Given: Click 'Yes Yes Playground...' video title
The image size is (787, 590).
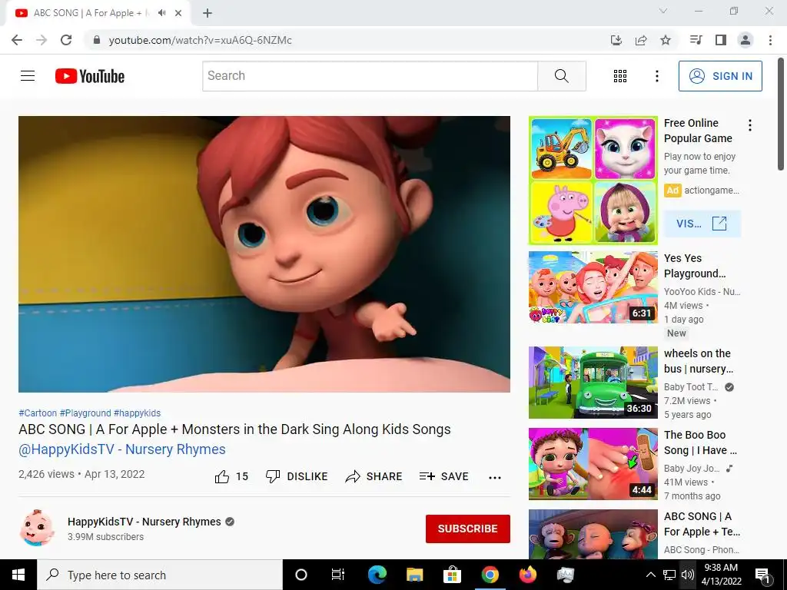Looking at the screenshot, I should pyautogui.click(x=695, y=266).
